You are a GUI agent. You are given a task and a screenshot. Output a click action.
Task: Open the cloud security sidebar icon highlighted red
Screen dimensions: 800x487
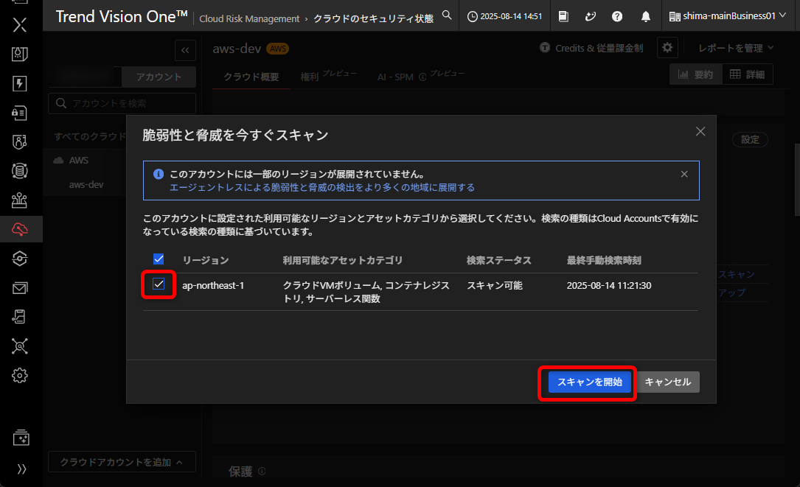(x=19, y=229)
